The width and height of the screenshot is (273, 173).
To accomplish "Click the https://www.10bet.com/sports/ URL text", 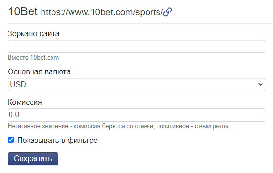I will coord(102,12).
